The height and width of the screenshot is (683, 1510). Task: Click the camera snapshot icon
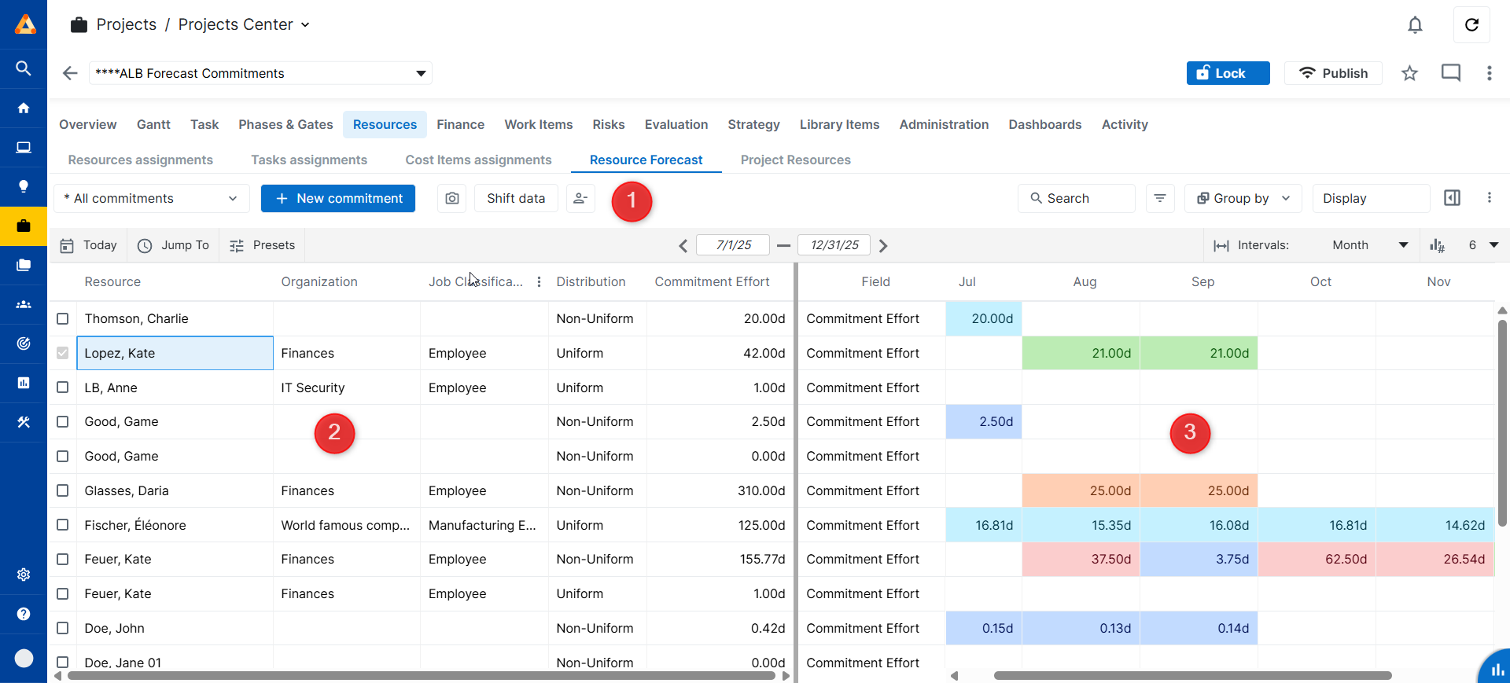coord(452,199)
